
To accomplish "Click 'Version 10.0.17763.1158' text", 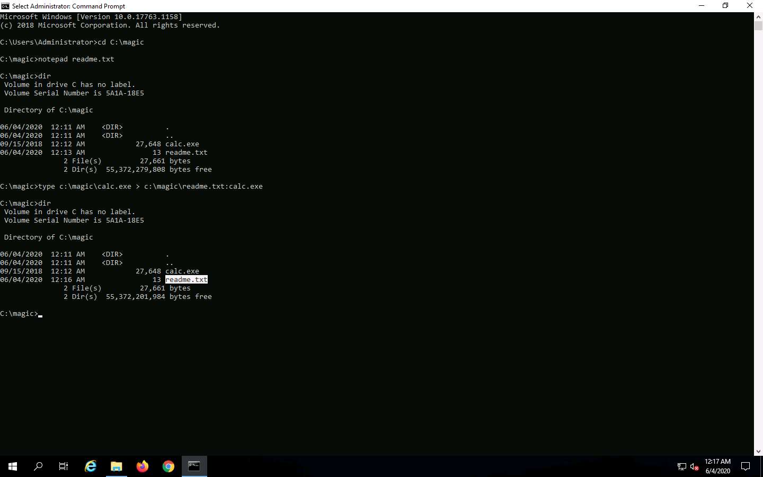I will point(129,17).
